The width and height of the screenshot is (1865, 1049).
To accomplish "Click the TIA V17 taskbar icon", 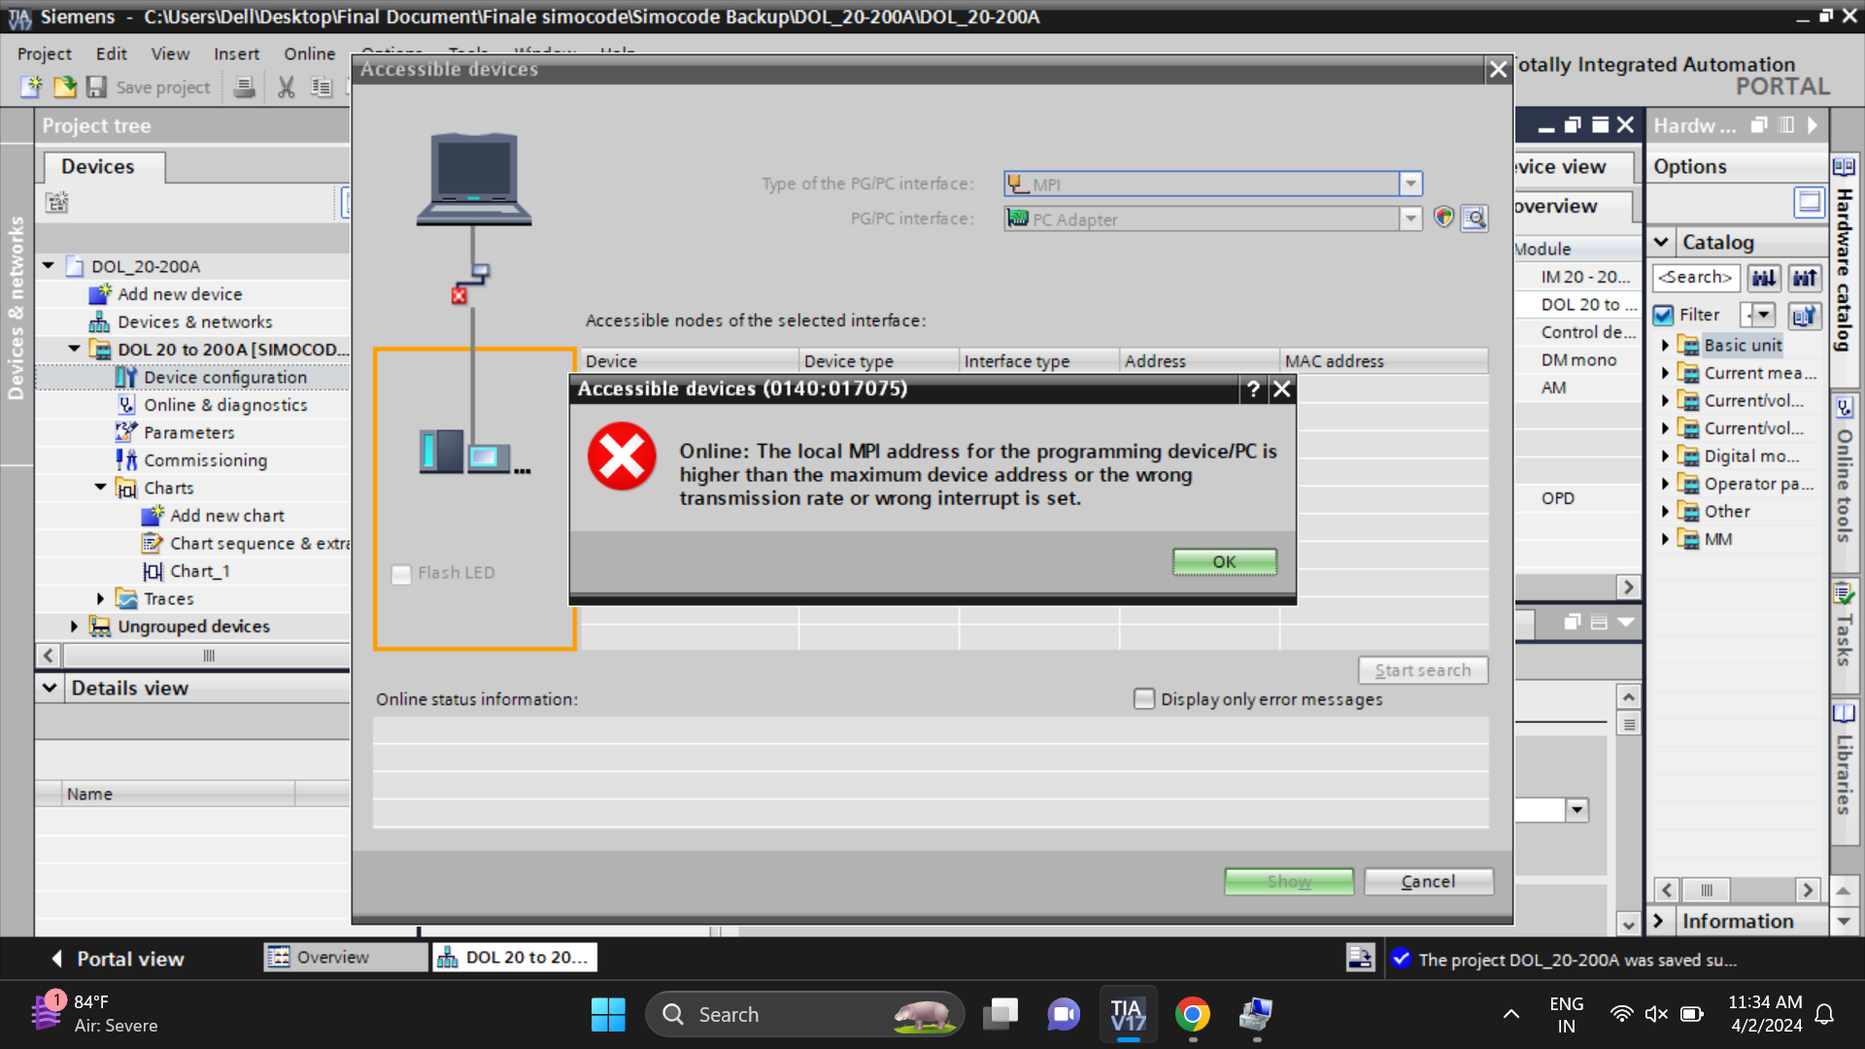I will click(1127, 1015).
